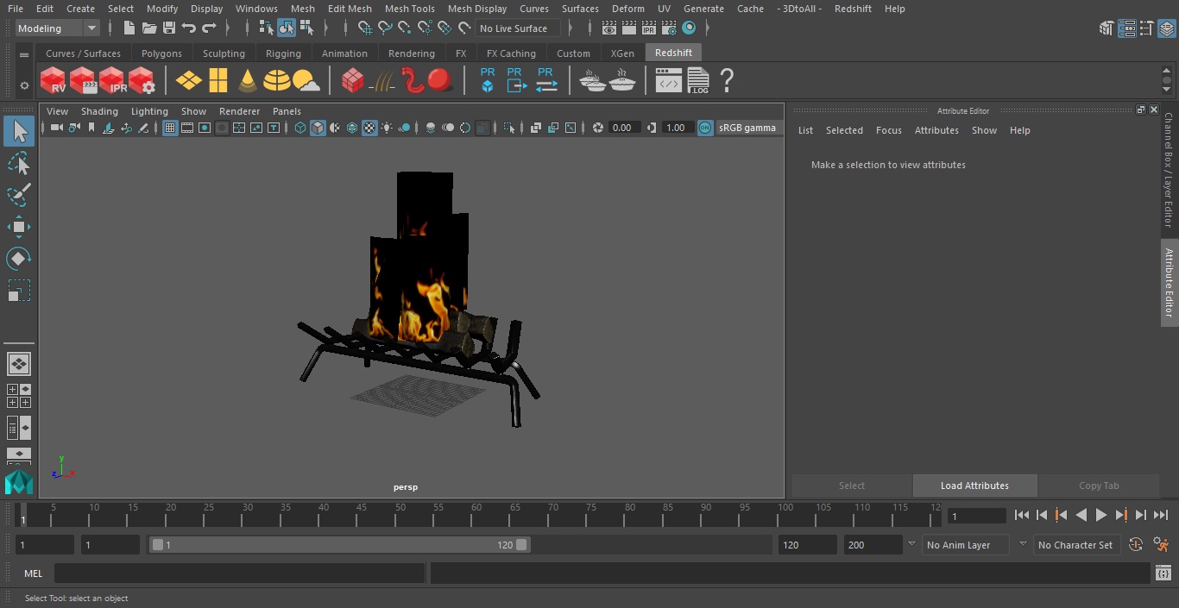Screen dimensions: 1179x608
Task: Create Redshift spot light cone icon
Action: [248, 81]
